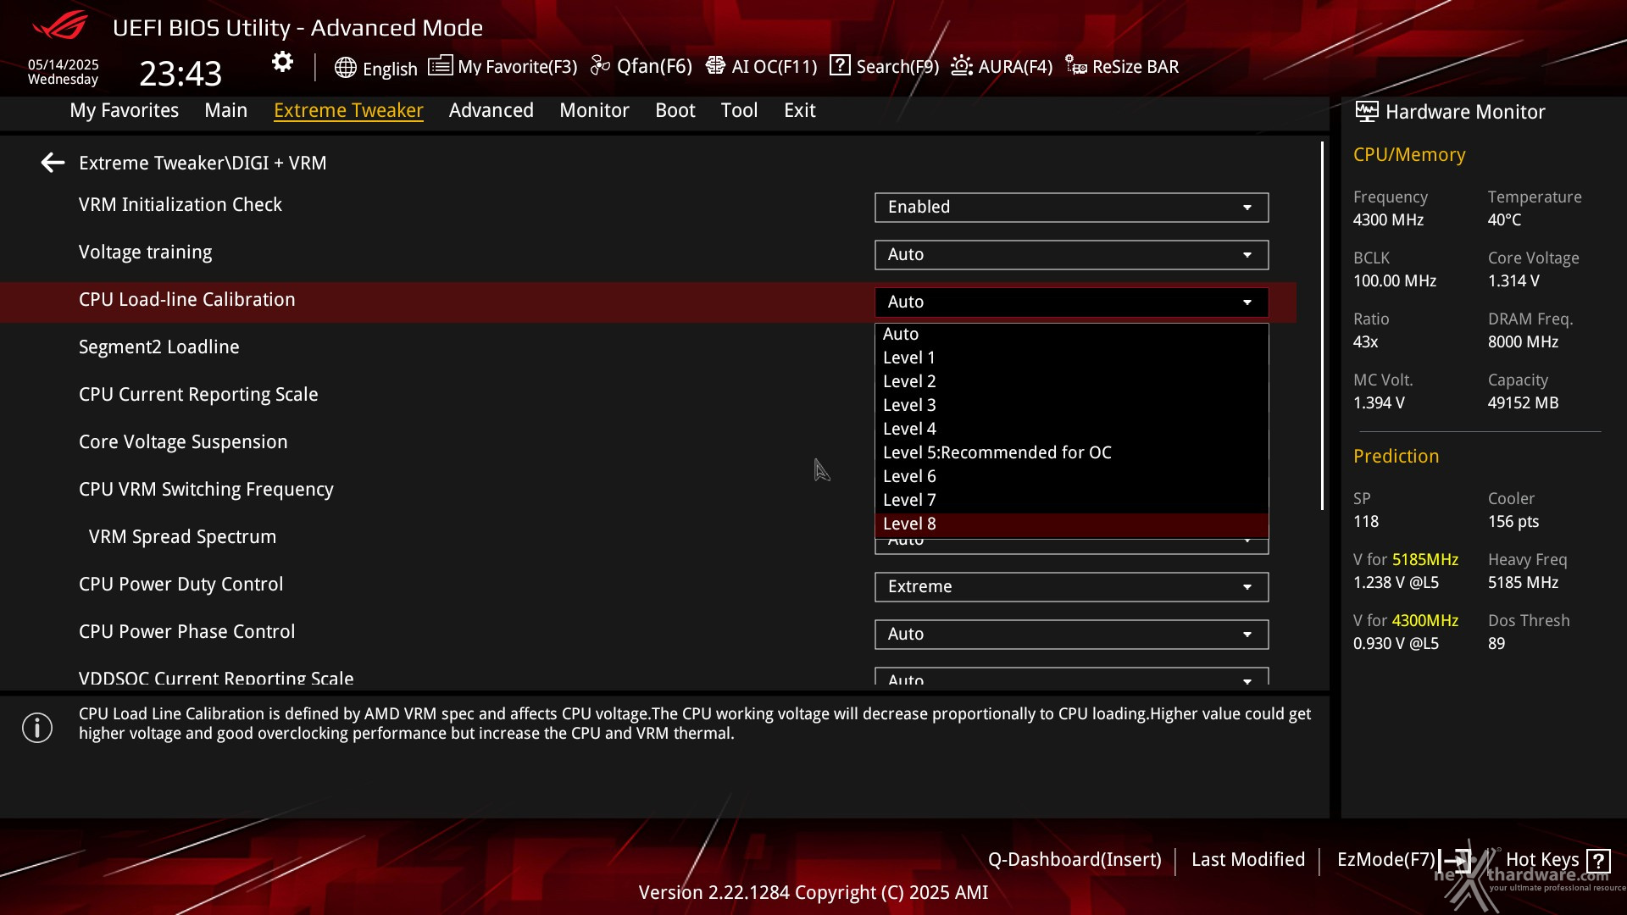Select Level 4 option
Screen dimensions: 1627x915
click(x=1071, y=430)
